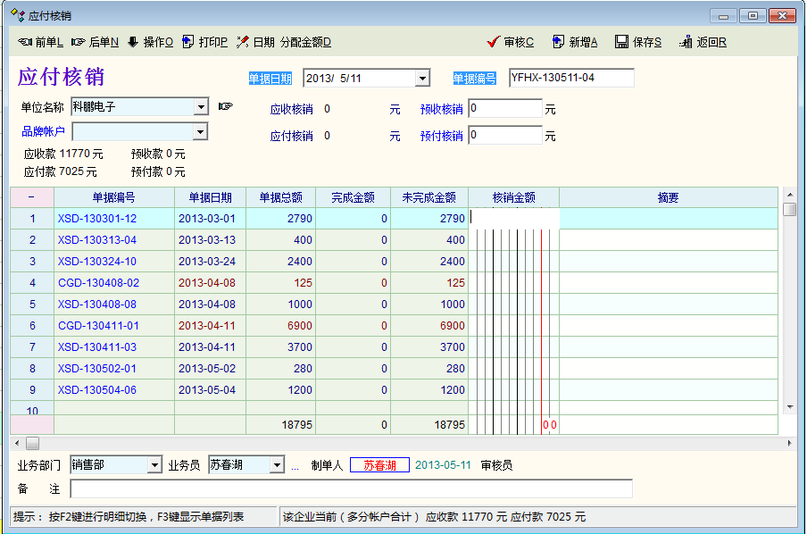The image size is (807, 534).
Task: Click the pointing hand icon beside 单位名称
Action: [225, 107]
